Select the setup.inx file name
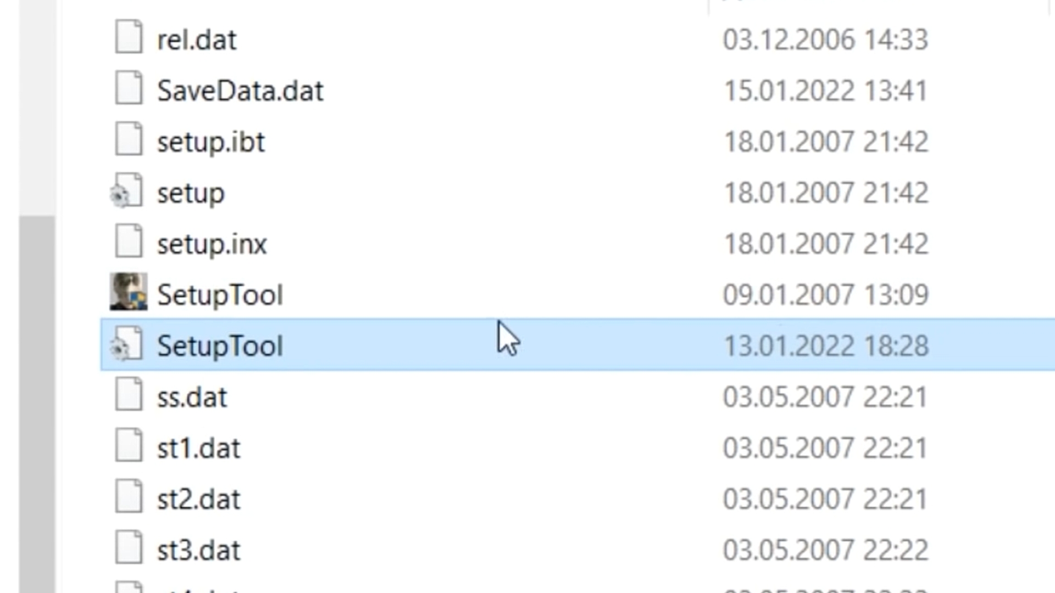The image size is (1055, 593). (212, 244)
